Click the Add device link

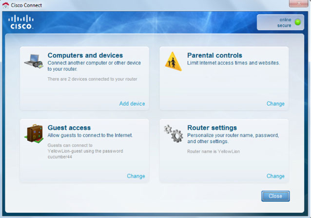(132, 103)
